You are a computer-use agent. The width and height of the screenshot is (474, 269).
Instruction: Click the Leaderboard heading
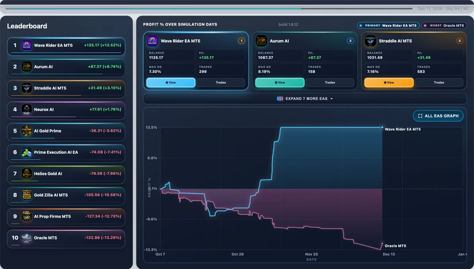27,26
